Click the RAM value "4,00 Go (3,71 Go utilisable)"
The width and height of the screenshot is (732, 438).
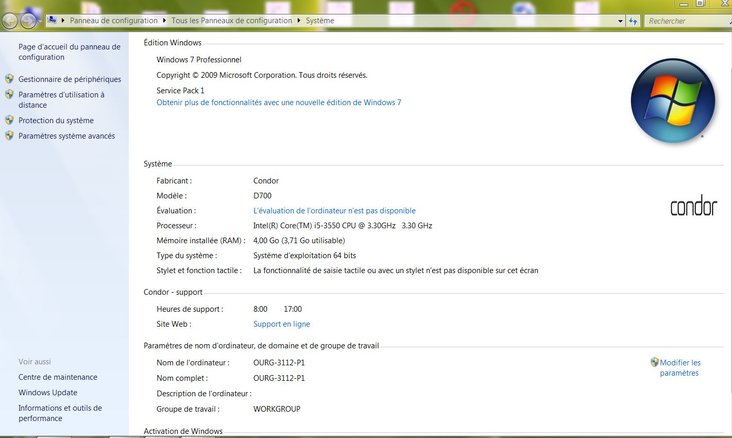coord(299,241)
